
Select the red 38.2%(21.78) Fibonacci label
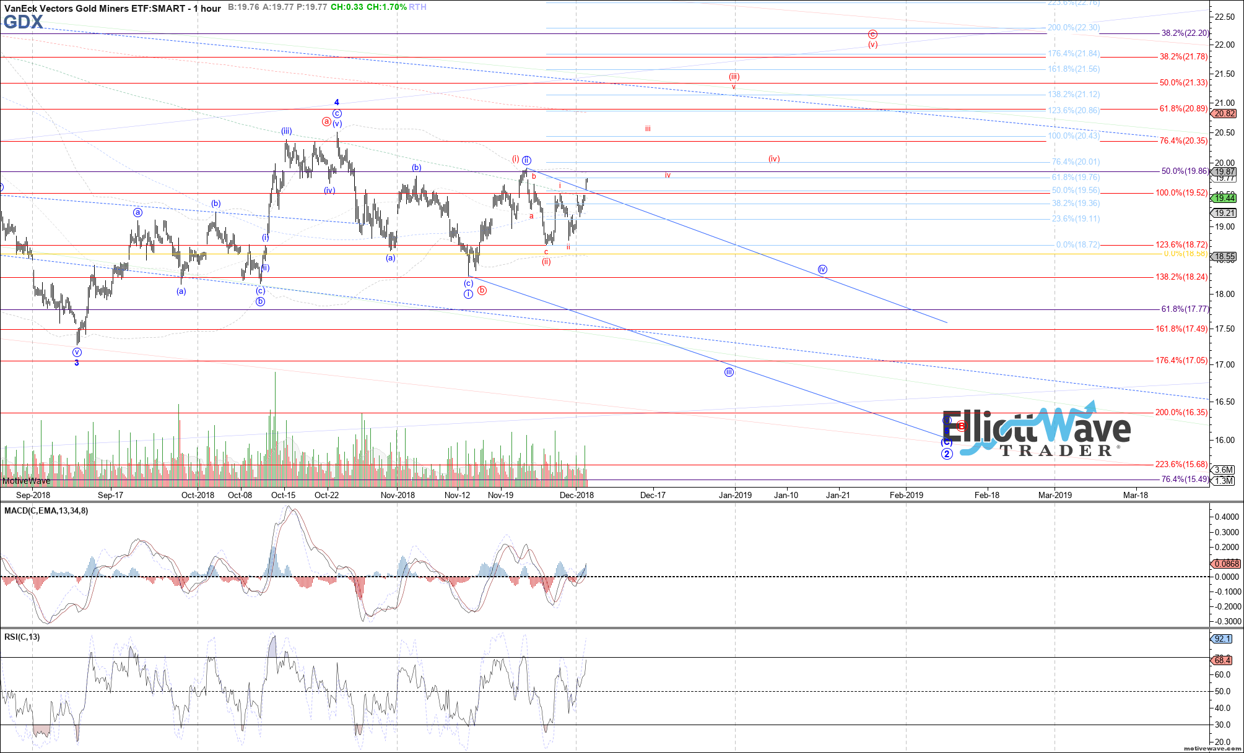pos(1183,56)
